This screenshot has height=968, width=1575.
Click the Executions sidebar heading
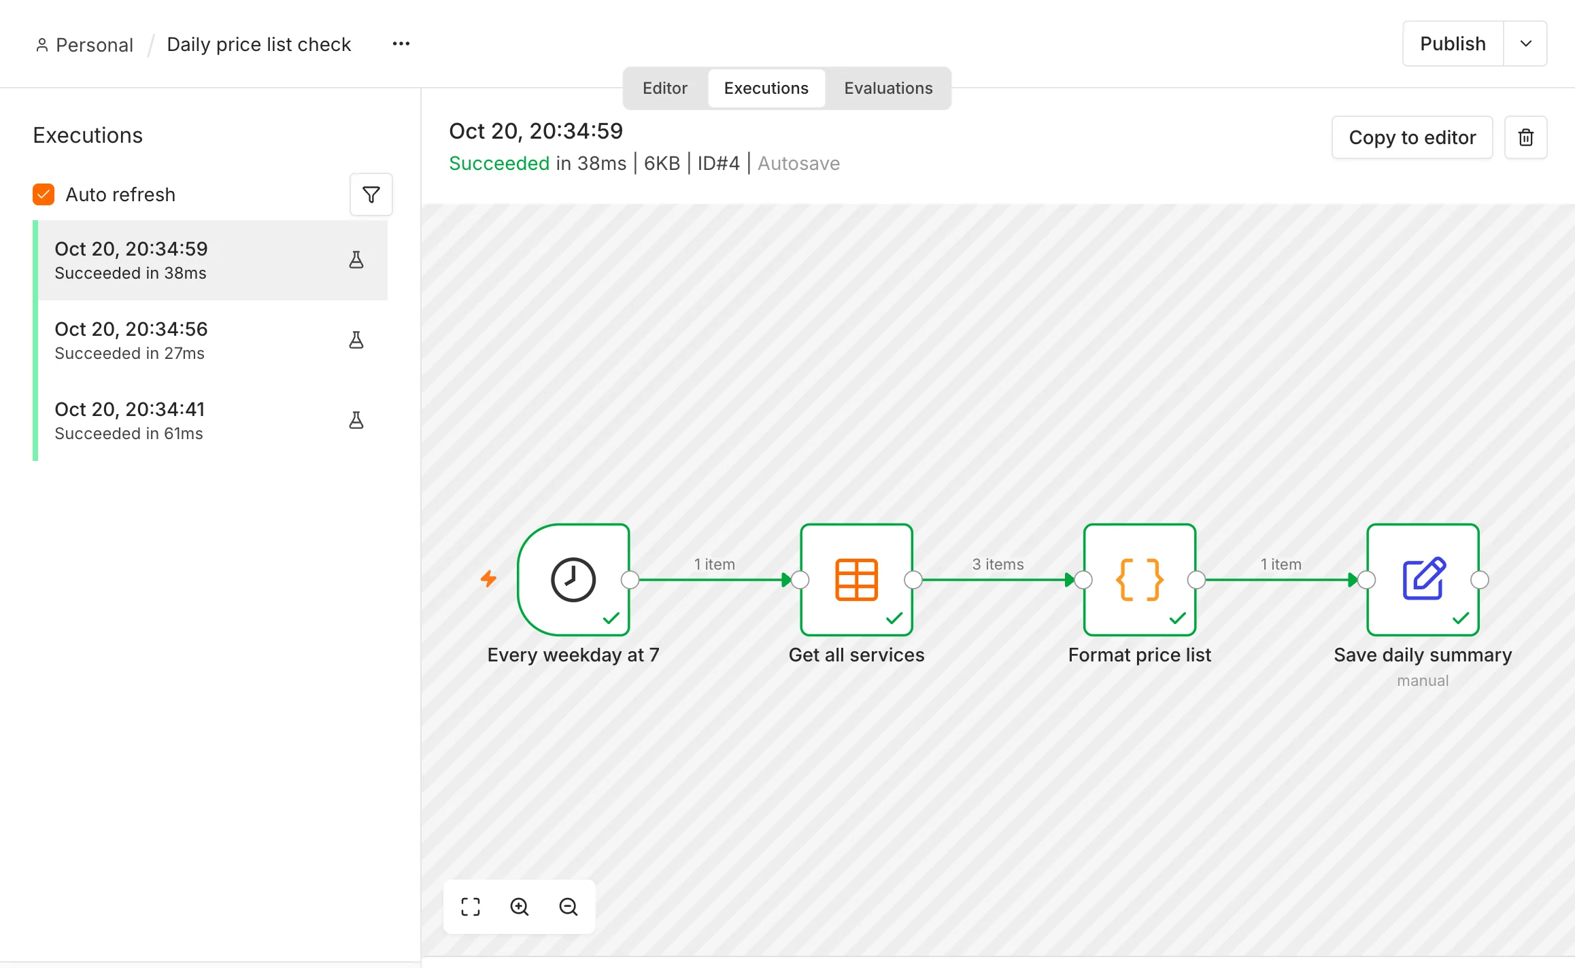[x=88, y=135]
